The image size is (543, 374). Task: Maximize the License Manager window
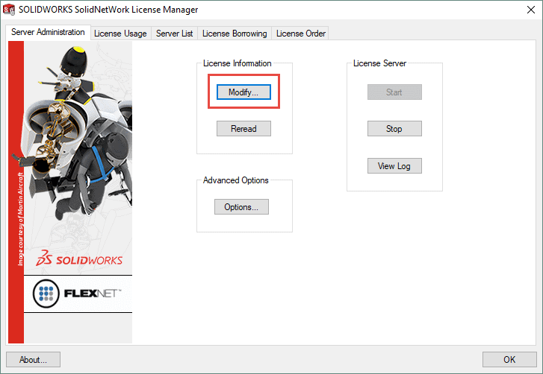click(490, 10)
